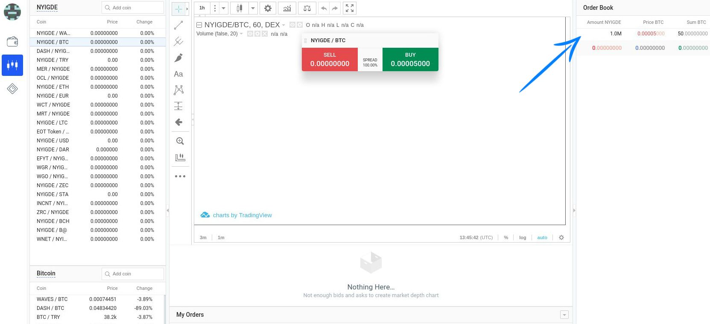Select the brush drawing tool

click(x=178, y=58)
